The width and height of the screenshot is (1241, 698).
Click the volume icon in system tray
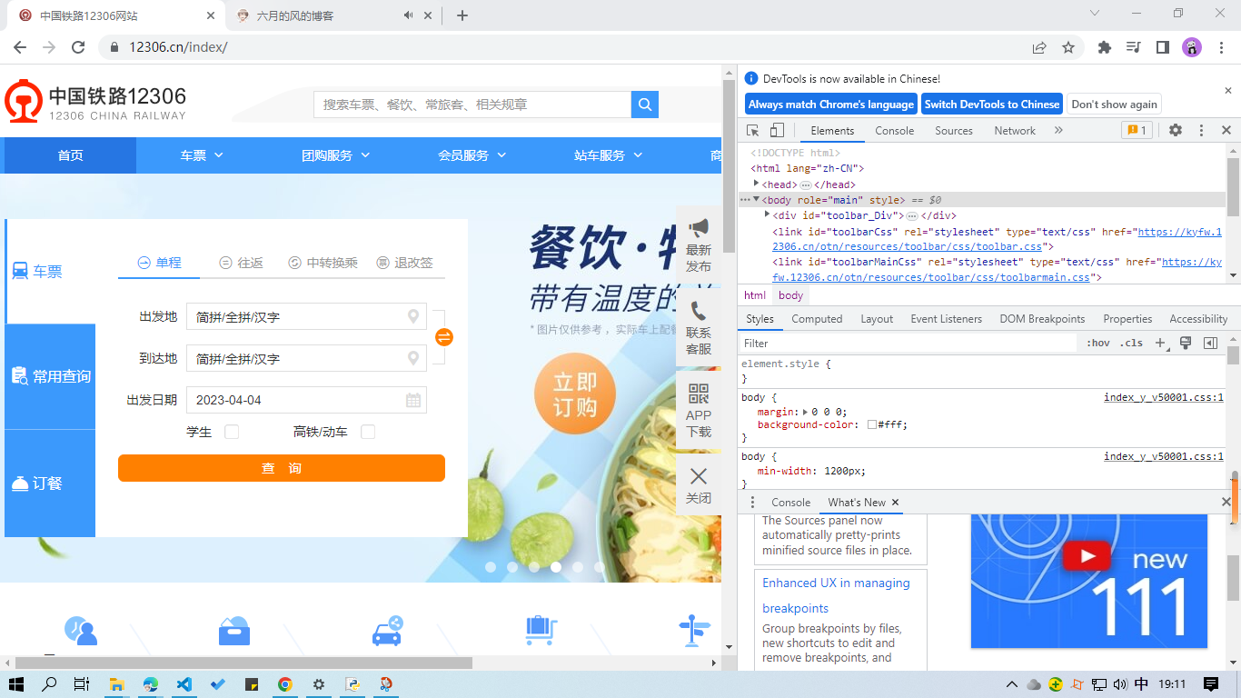pyautogui.click(x=1120, y=684)
